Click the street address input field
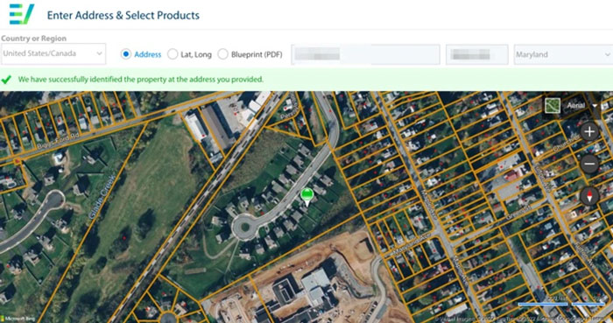This screenshot has height=323, width=613. click(x=366, y=54)
